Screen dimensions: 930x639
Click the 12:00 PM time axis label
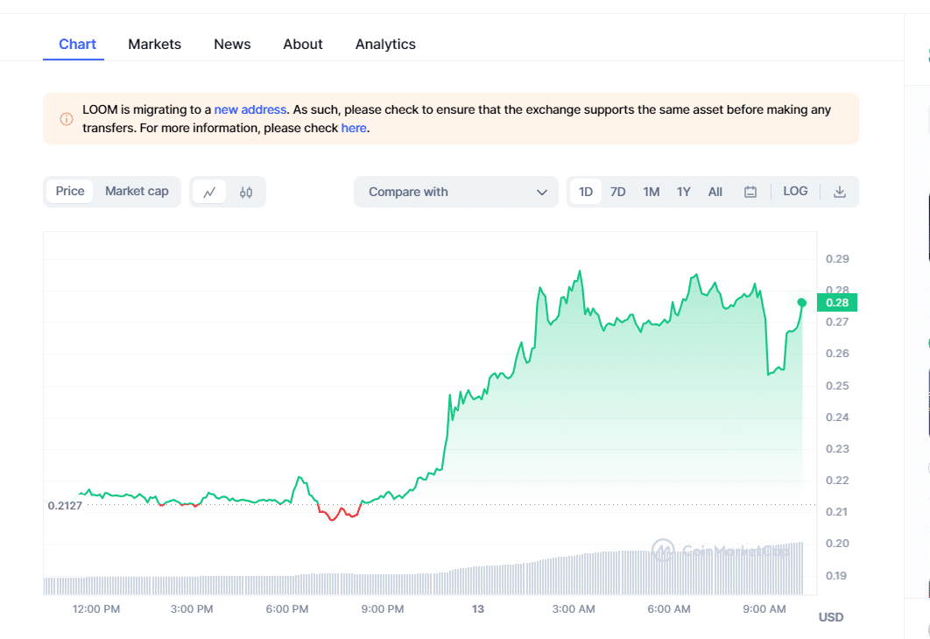[x=96, y=608]
